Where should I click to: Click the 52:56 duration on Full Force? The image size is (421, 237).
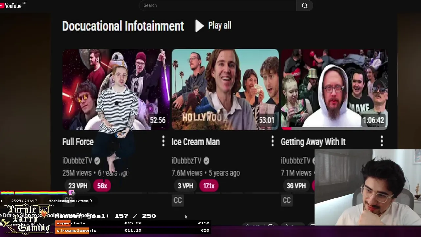158,120
